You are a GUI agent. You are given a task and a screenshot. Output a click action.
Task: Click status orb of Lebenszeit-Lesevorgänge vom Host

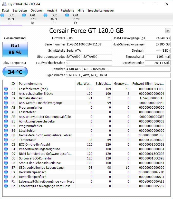pos(6,186)
